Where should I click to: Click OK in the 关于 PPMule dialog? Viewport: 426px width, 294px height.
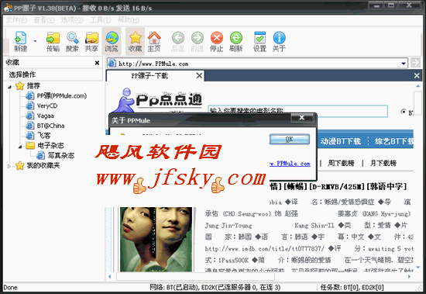click(x=290, y=139)
